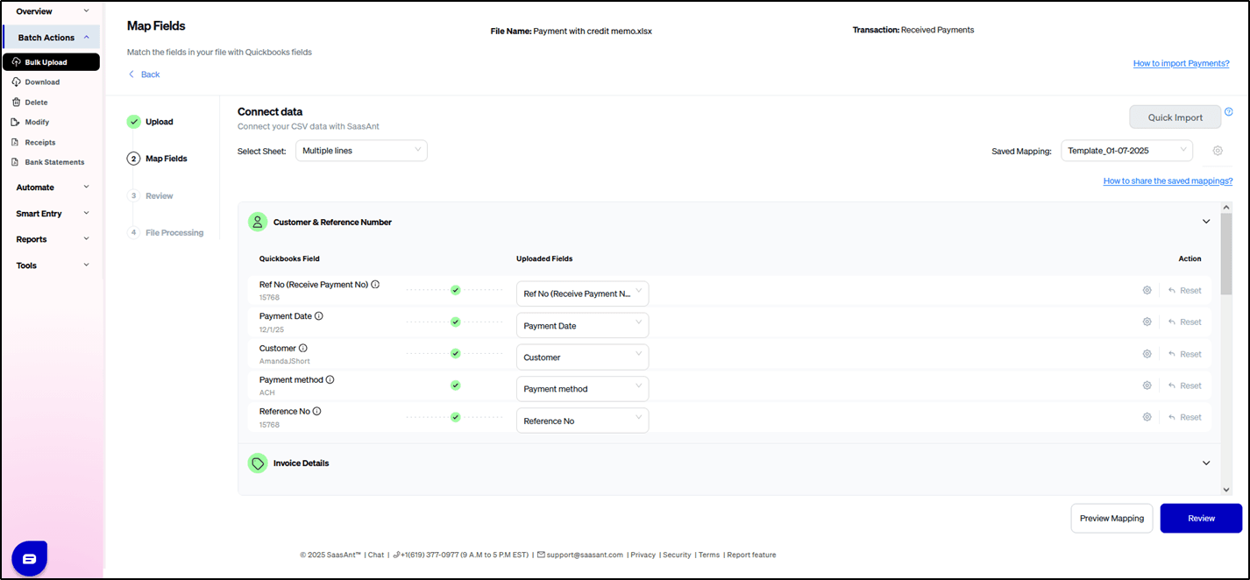Screen dimensions: 1250x580
Task: Open How to import Payments link
Action: point(1181,63)
